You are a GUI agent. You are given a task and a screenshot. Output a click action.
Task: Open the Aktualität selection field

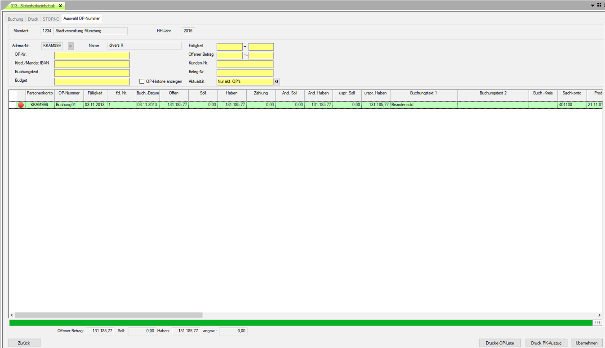click(x=245, y=81)
